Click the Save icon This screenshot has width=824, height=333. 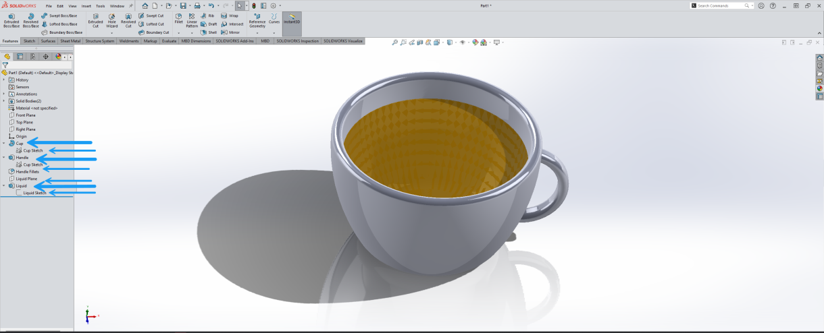tap(183, 5)
